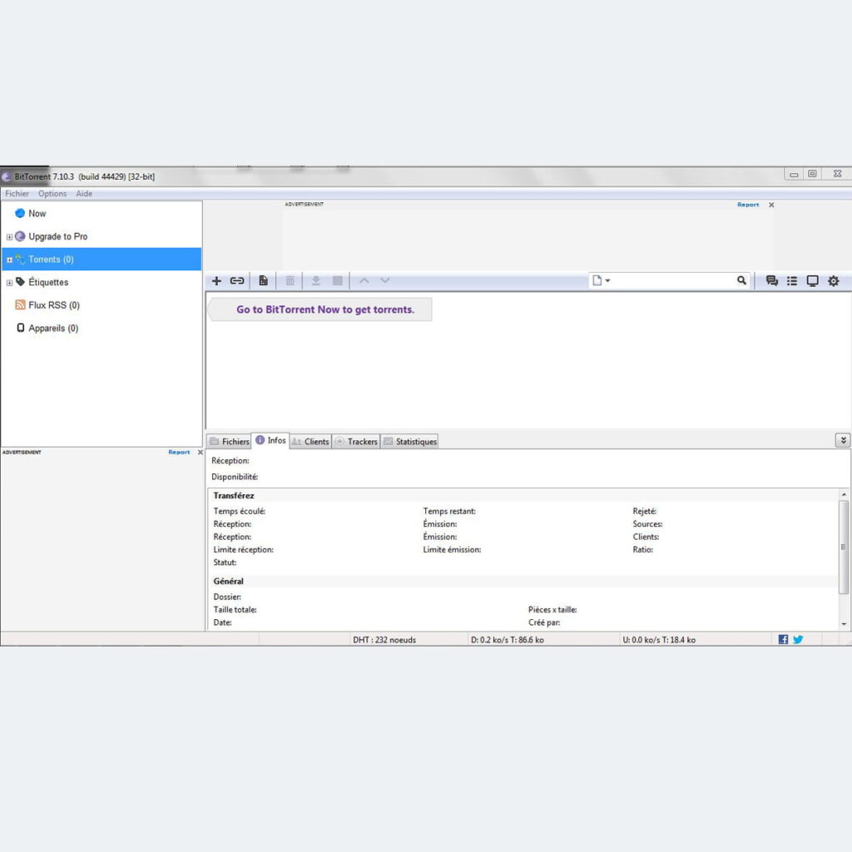The image size is (852, 852).
Task: Toggle the list view toolbar icon
Action: tap(792, 281)
